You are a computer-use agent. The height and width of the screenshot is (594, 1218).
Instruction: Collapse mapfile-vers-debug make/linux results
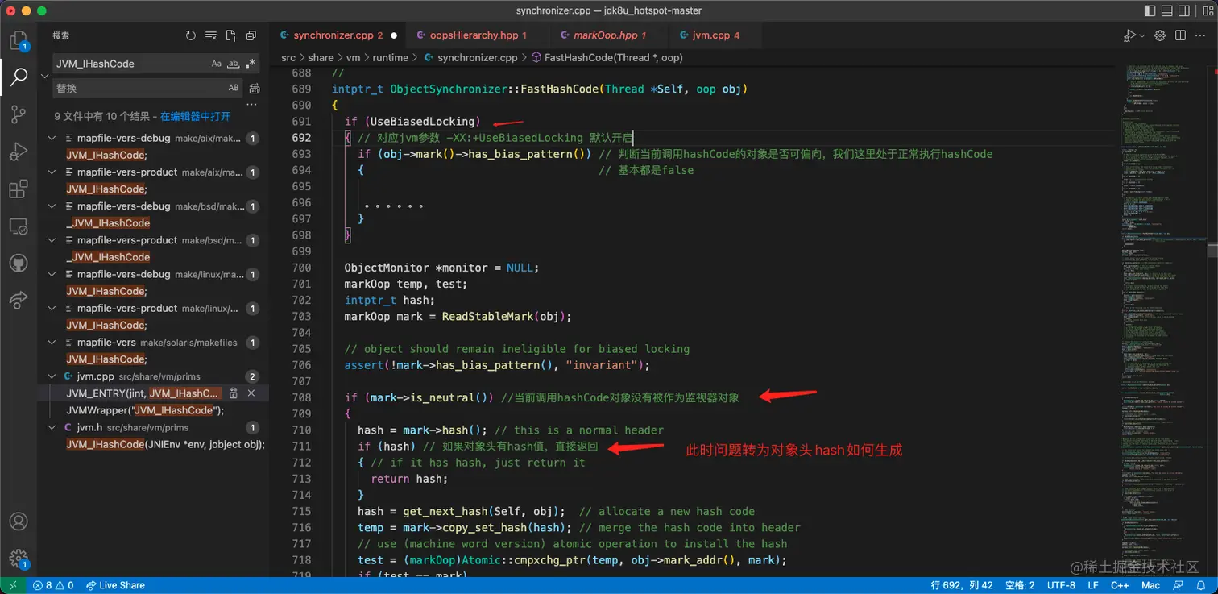52,274
